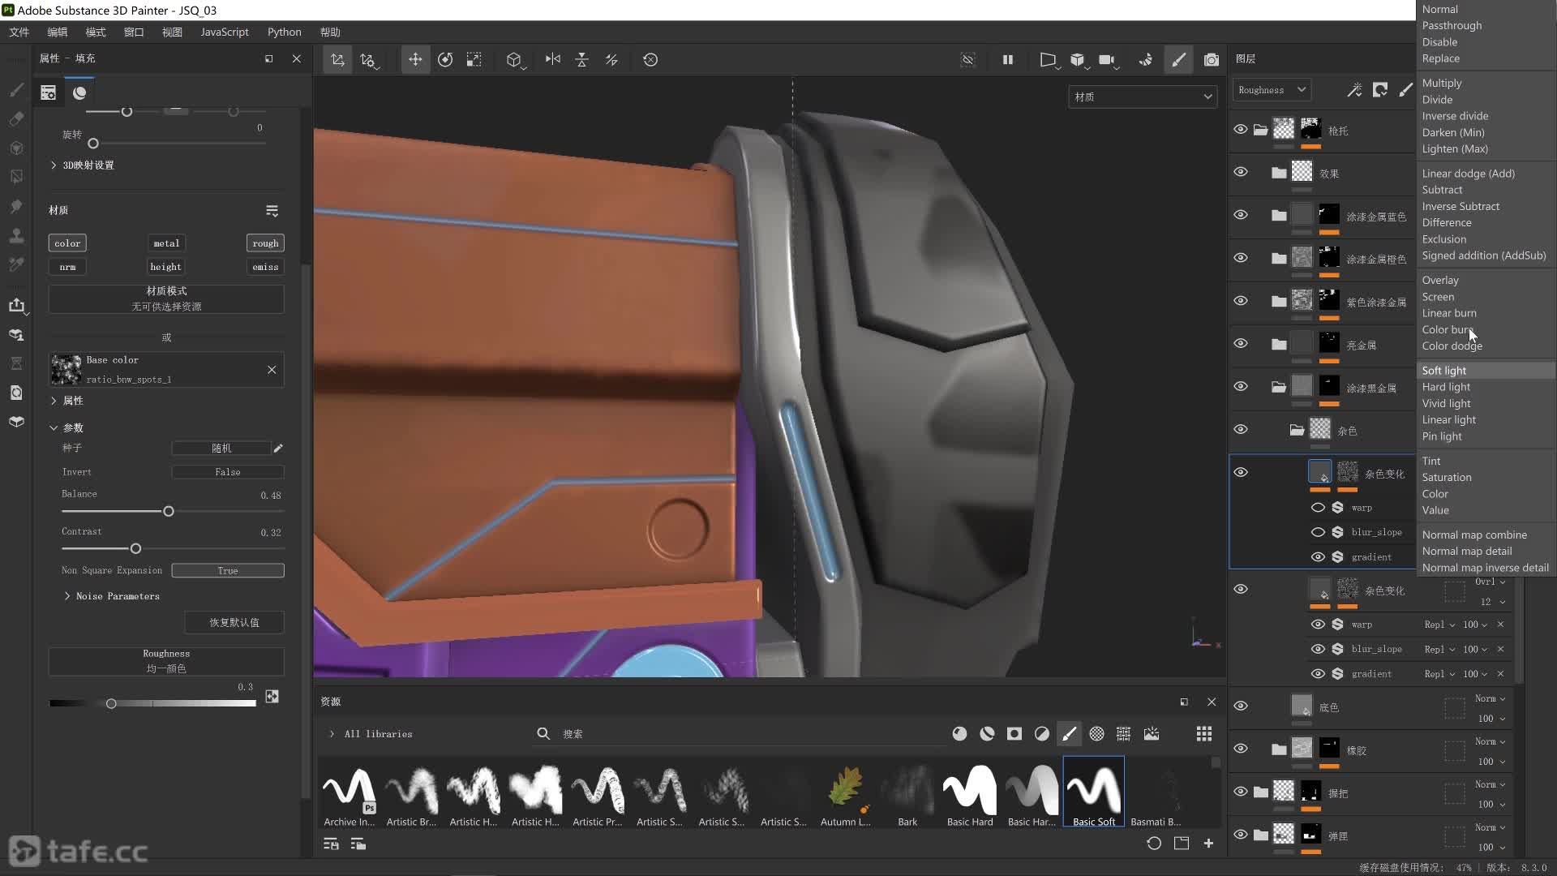
Task: Open the 文件 menu
Action: tap(19, 32)
